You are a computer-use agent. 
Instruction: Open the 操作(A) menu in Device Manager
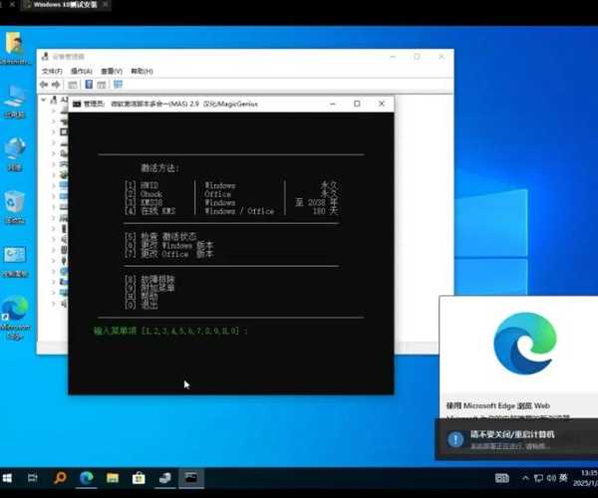tap(82, 72)
